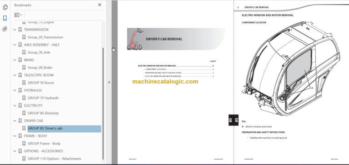The height and width of the screenshot is (165, 349).
Task: Open the GROUP 80 Electricity bookmark
Action: [x=43, y=113]
